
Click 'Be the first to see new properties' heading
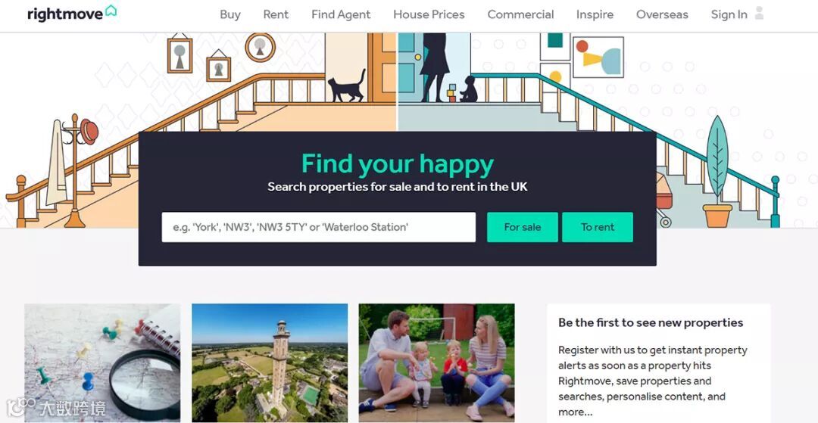pyautogui.click(x=651, y=322)
